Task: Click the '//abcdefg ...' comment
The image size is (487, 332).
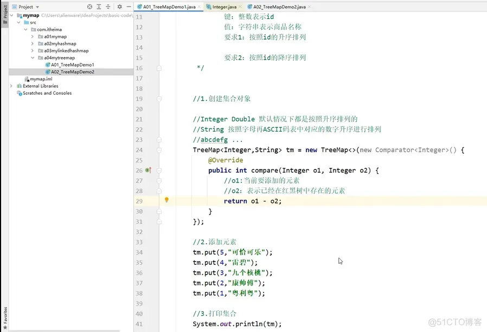Action: tap(217, 140)
